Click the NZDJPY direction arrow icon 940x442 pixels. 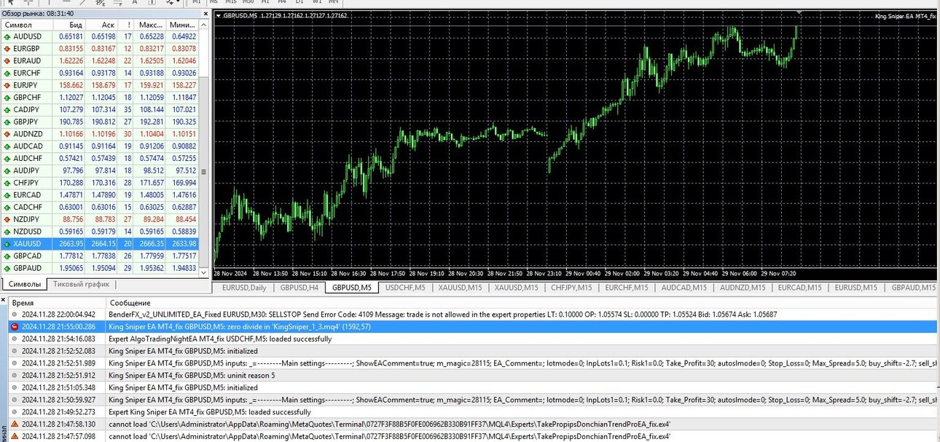(x=7, y=219)
